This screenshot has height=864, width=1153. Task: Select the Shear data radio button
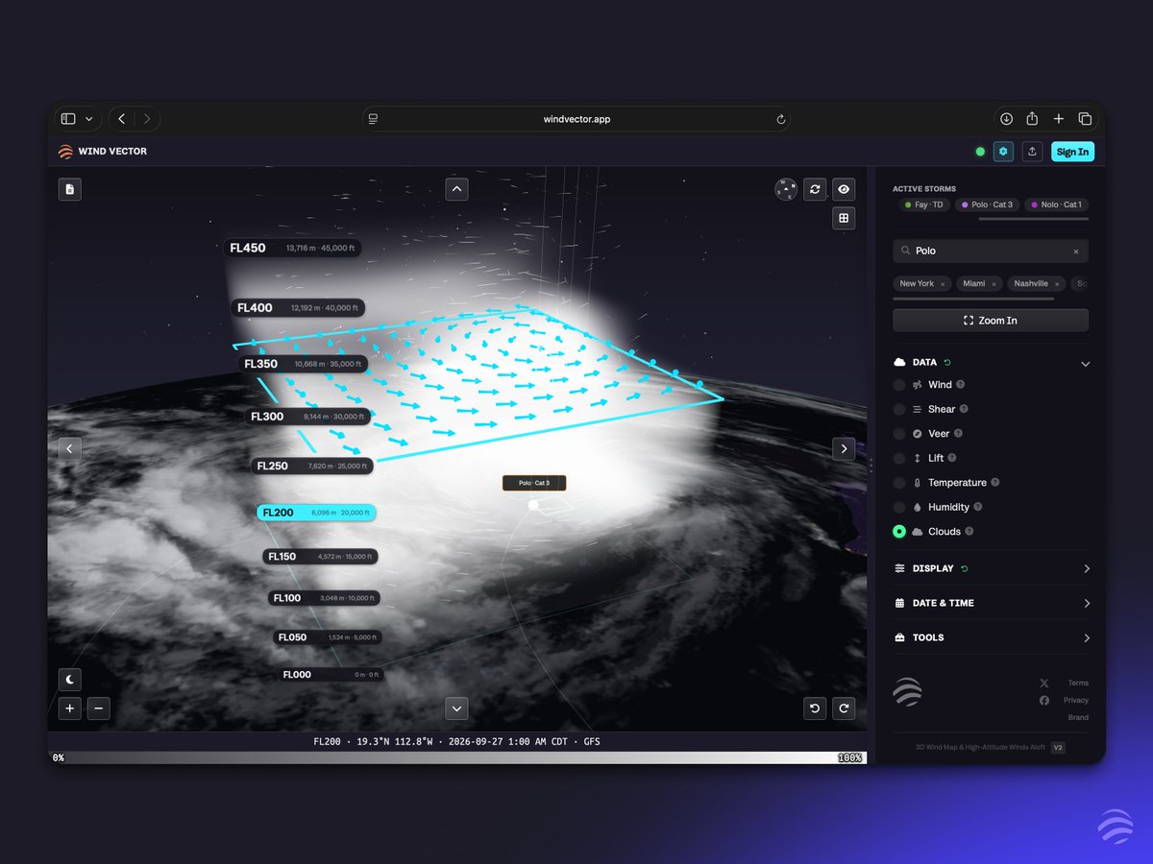tap(899, 409)
